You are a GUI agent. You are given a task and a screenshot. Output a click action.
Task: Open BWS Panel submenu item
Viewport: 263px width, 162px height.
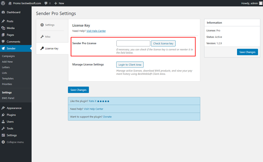[8, 98]
